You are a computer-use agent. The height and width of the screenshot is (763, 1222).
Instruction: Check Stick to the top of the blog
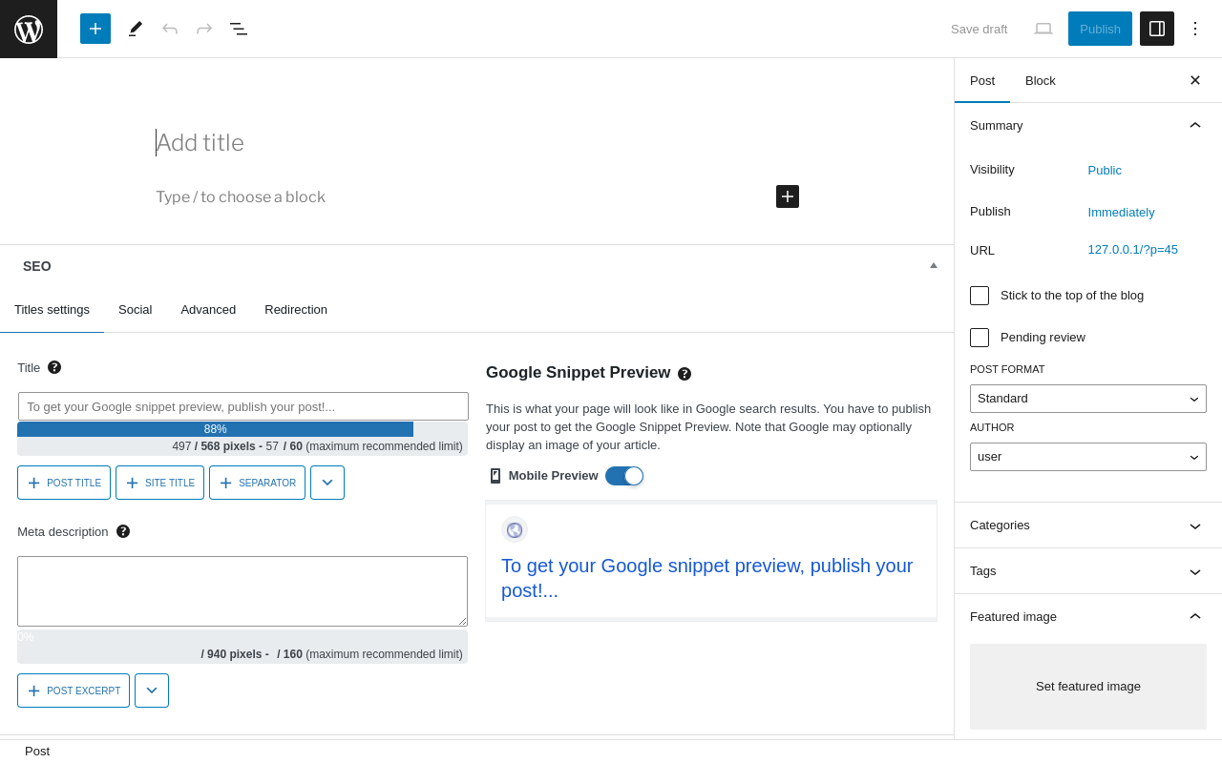(x=980, y=296)
